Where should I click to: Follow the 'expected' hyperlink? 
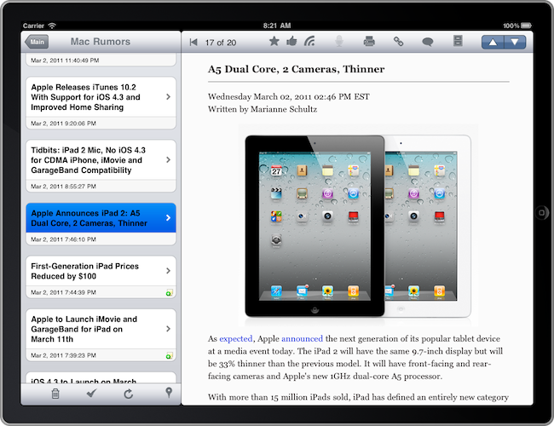tap(235, 339)
